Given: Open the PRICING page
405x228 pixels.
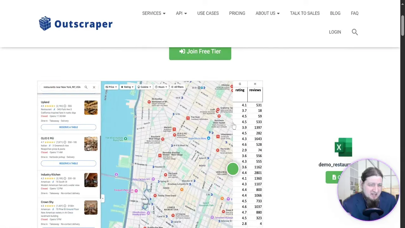Looking at the screenshot, I should 237,13.
